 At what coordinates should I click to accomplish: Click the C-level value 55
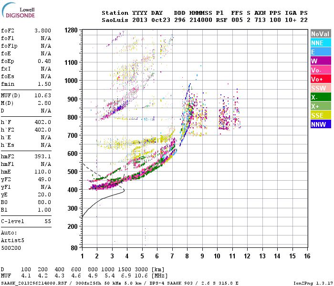click(x=48, y=222)
